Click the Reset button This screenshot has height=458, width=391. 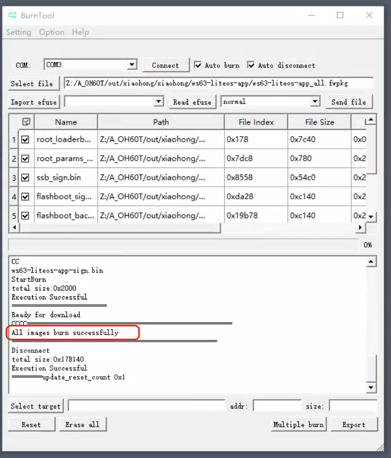point(31,425)
